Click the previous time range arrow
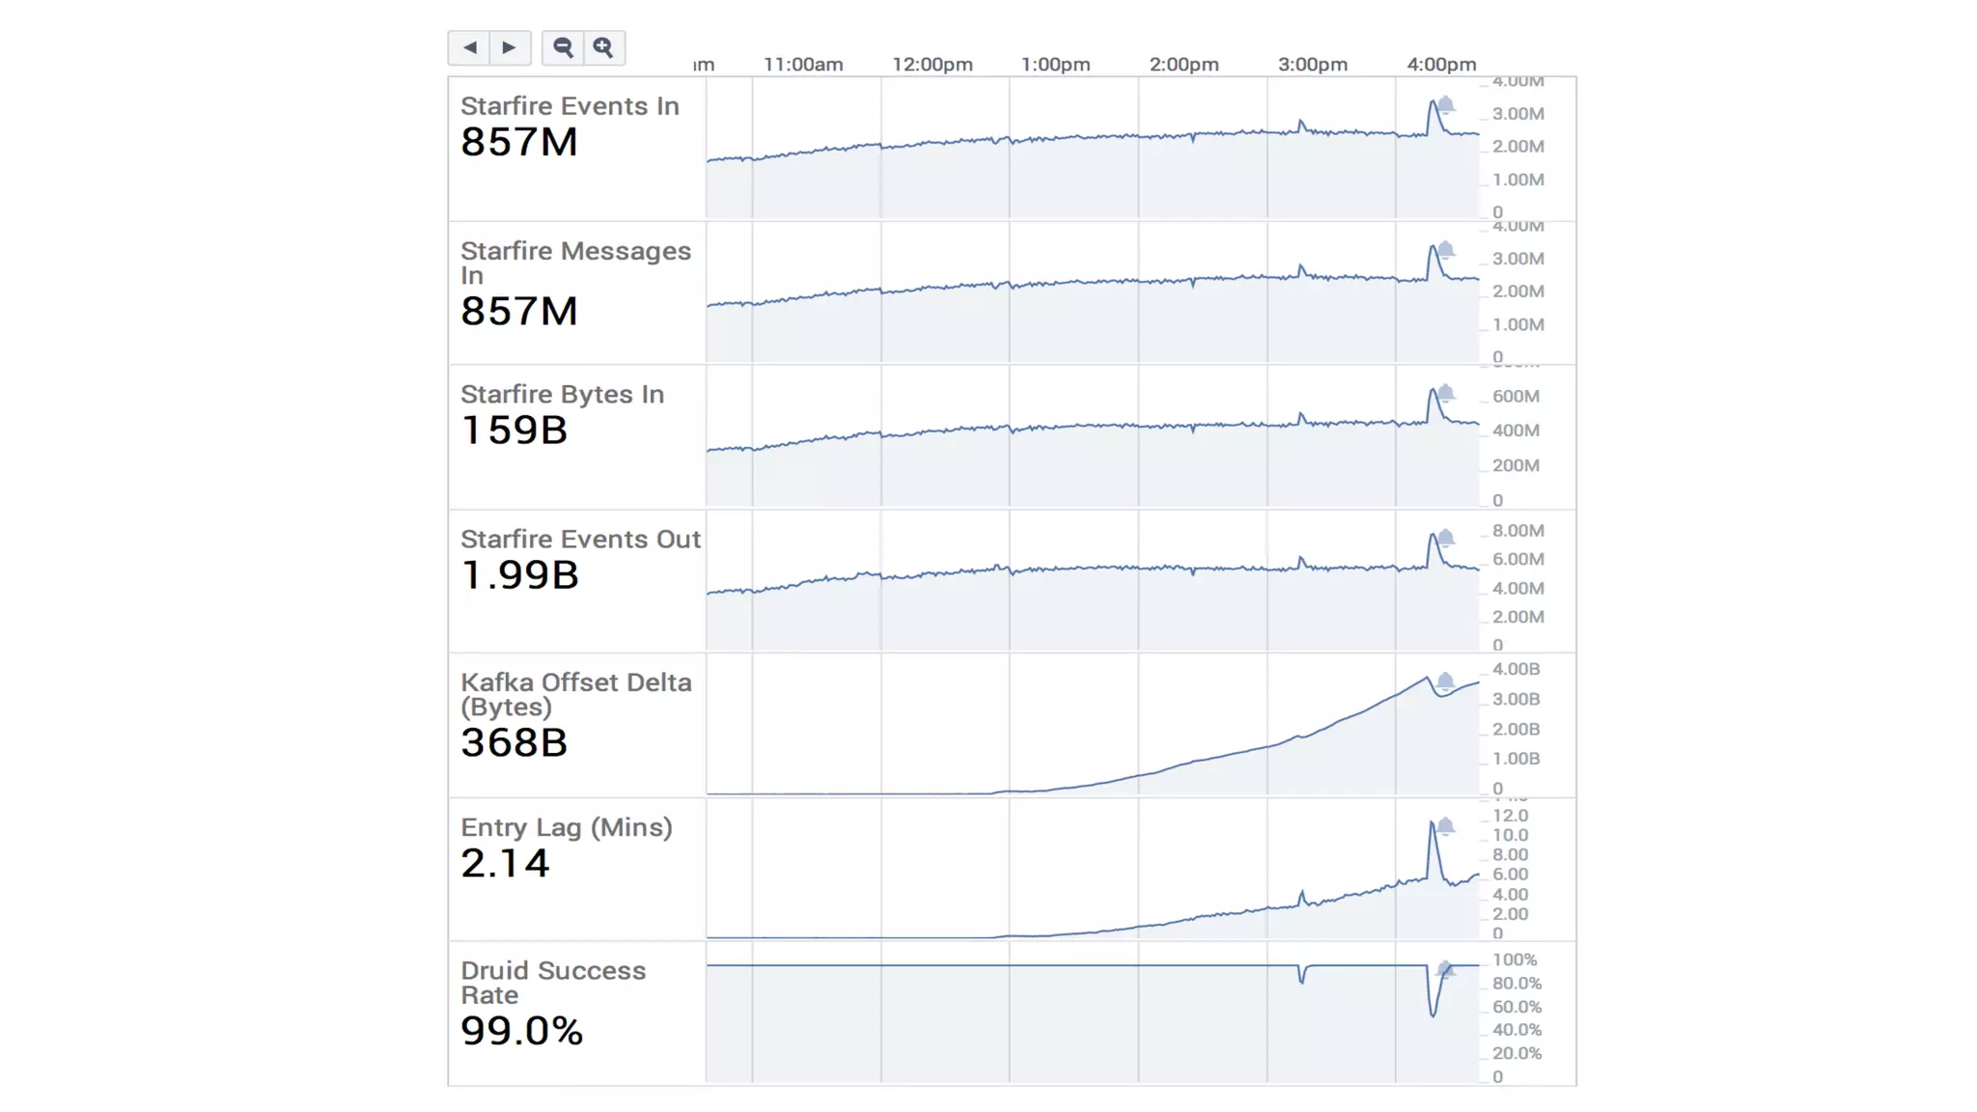Image resolution: width=1977 pixels, height=1112 pixels. click(x=469, y=47)
